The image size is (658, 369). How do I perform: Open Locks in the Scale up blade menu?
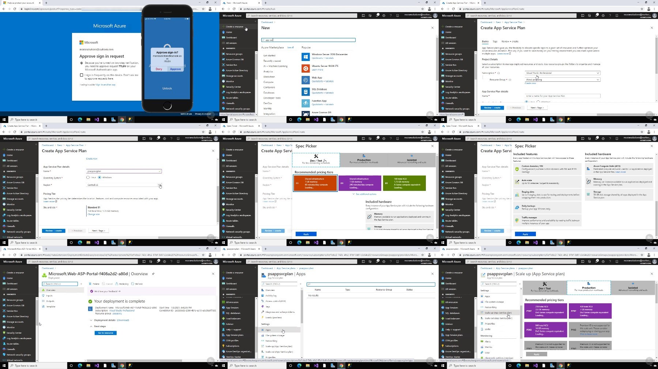(x=487, y=329)
